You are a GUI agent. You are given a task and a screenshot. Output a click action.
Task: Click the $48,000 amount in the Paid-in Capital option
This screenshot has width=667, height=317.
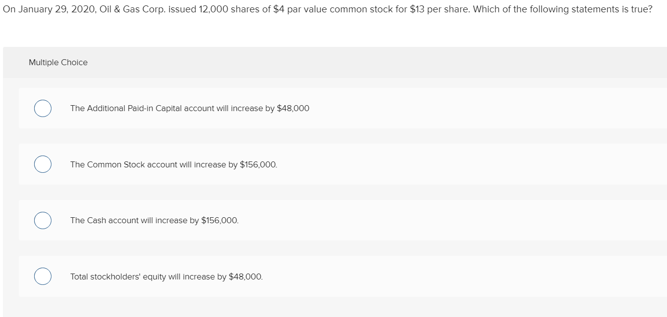coord(293,109)
